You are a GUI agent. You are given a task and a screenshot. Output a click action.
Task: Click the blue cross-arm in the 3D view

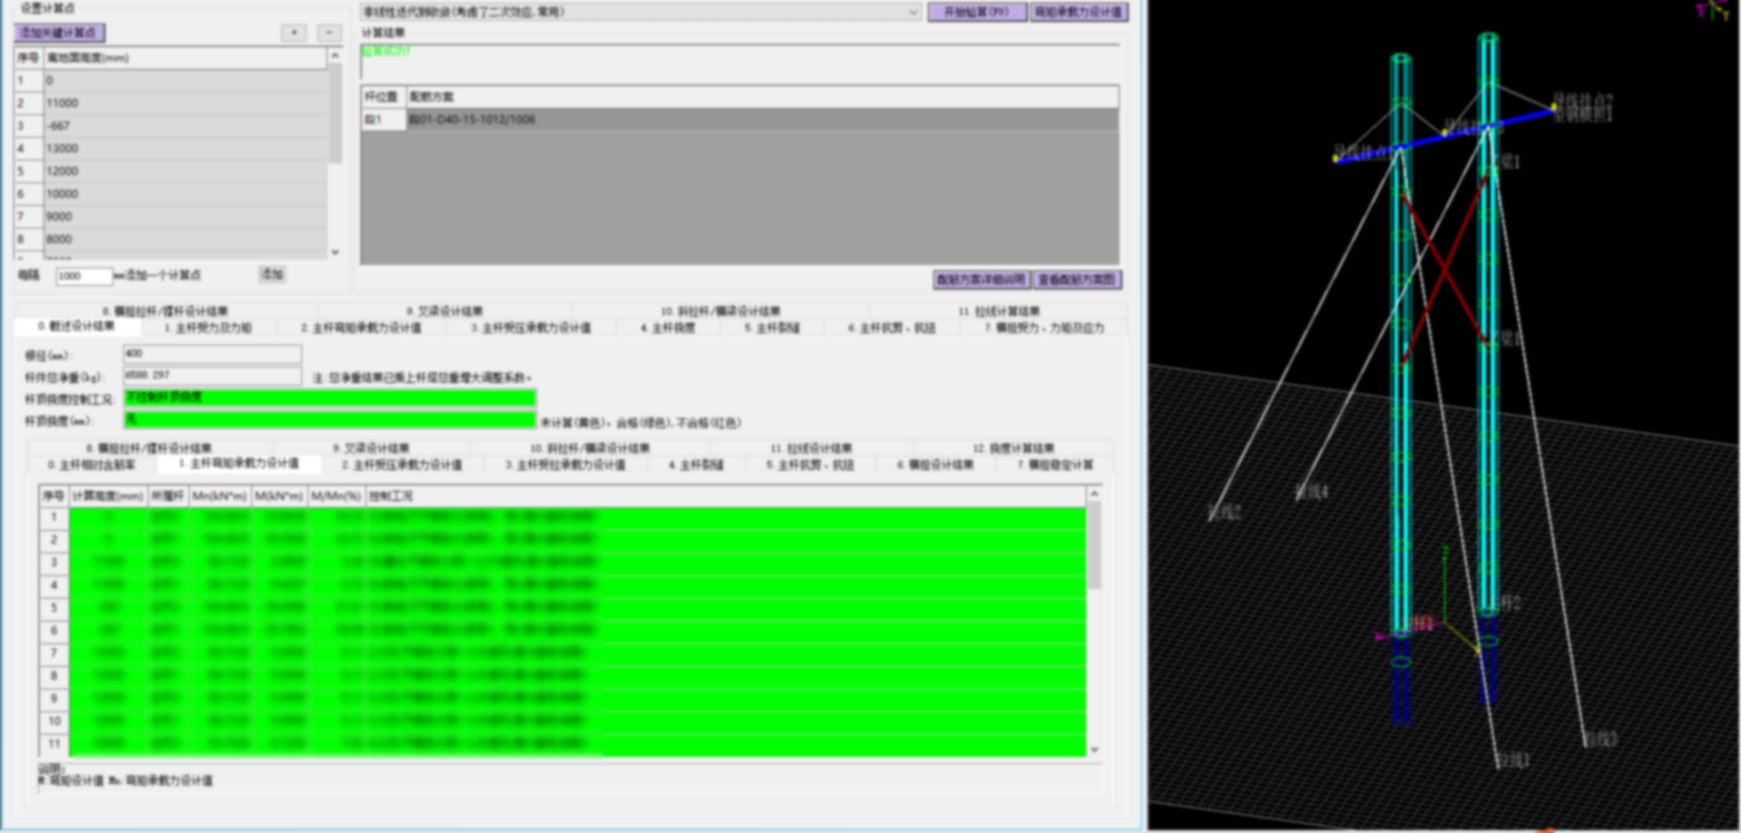point(1443,136)
